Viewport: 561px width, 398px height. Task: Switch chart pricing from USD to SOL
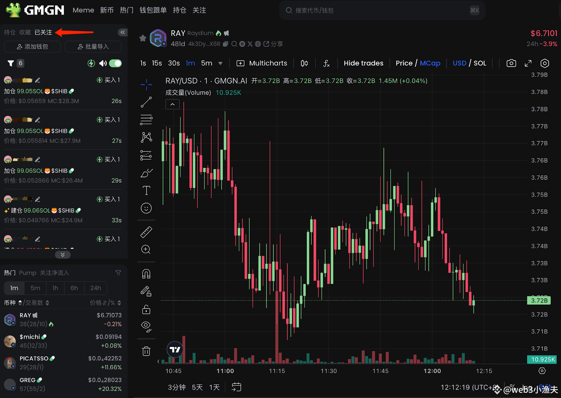[x=480, y=63]
